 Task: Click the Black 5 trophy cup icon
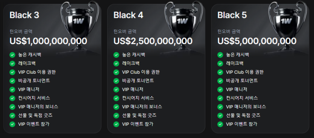point(288,25)
